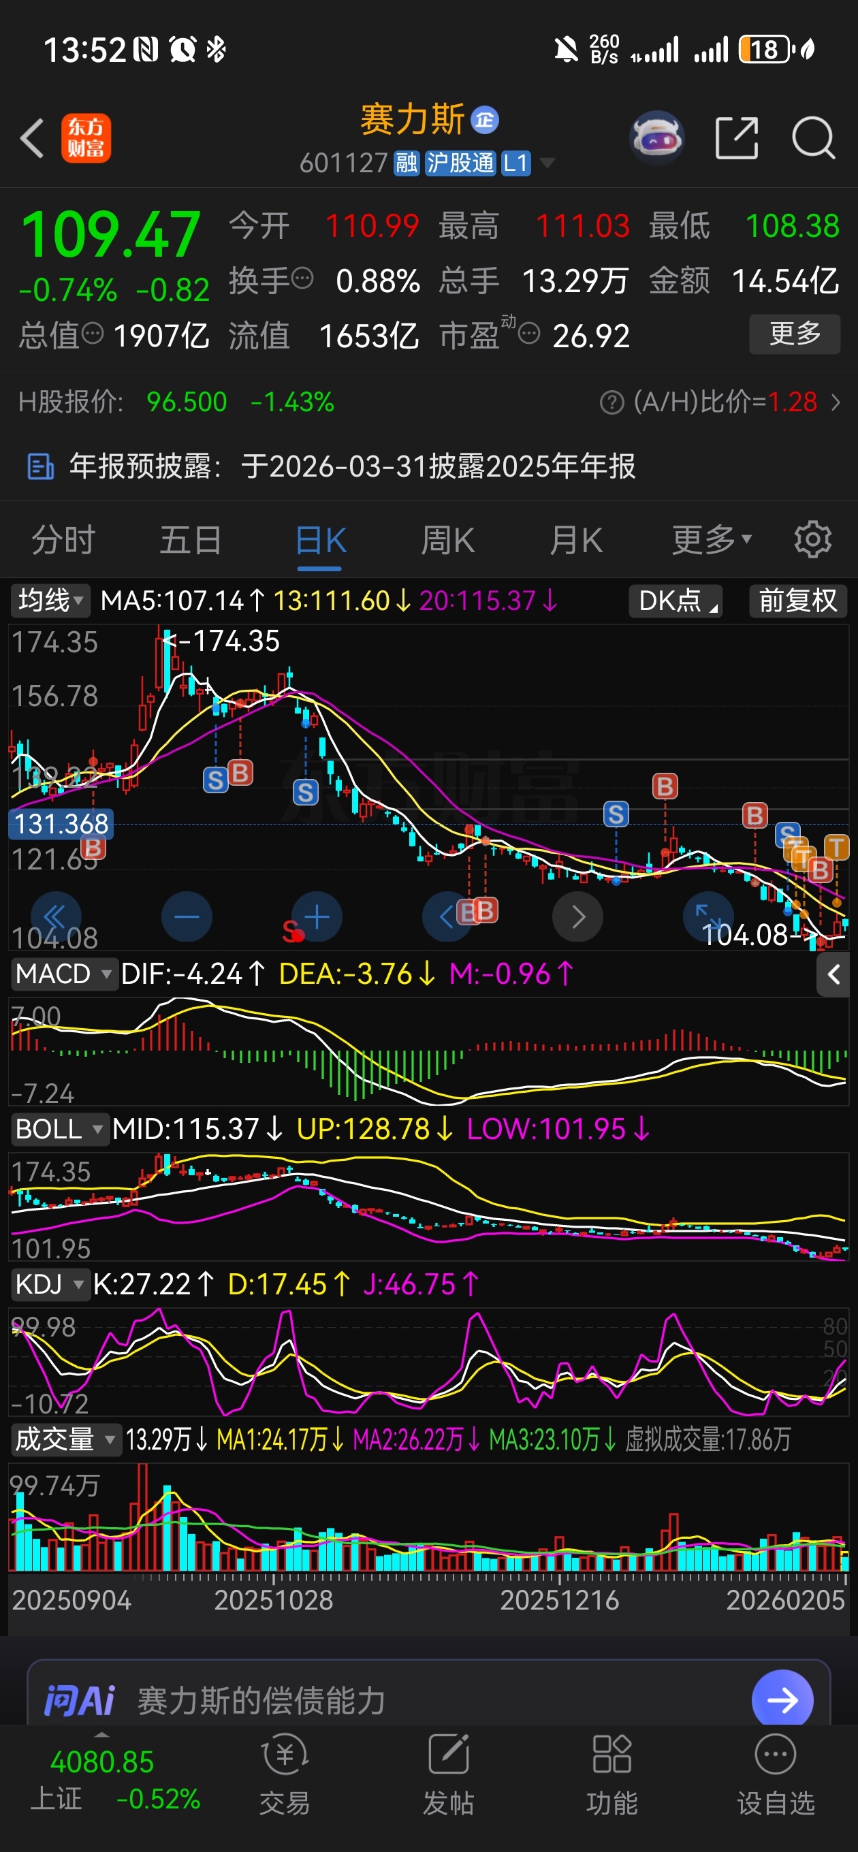The image size is (858, 1852).
Task: Zoom in chart with plus button
Action: pyautogui.click(x=317, y=916)
